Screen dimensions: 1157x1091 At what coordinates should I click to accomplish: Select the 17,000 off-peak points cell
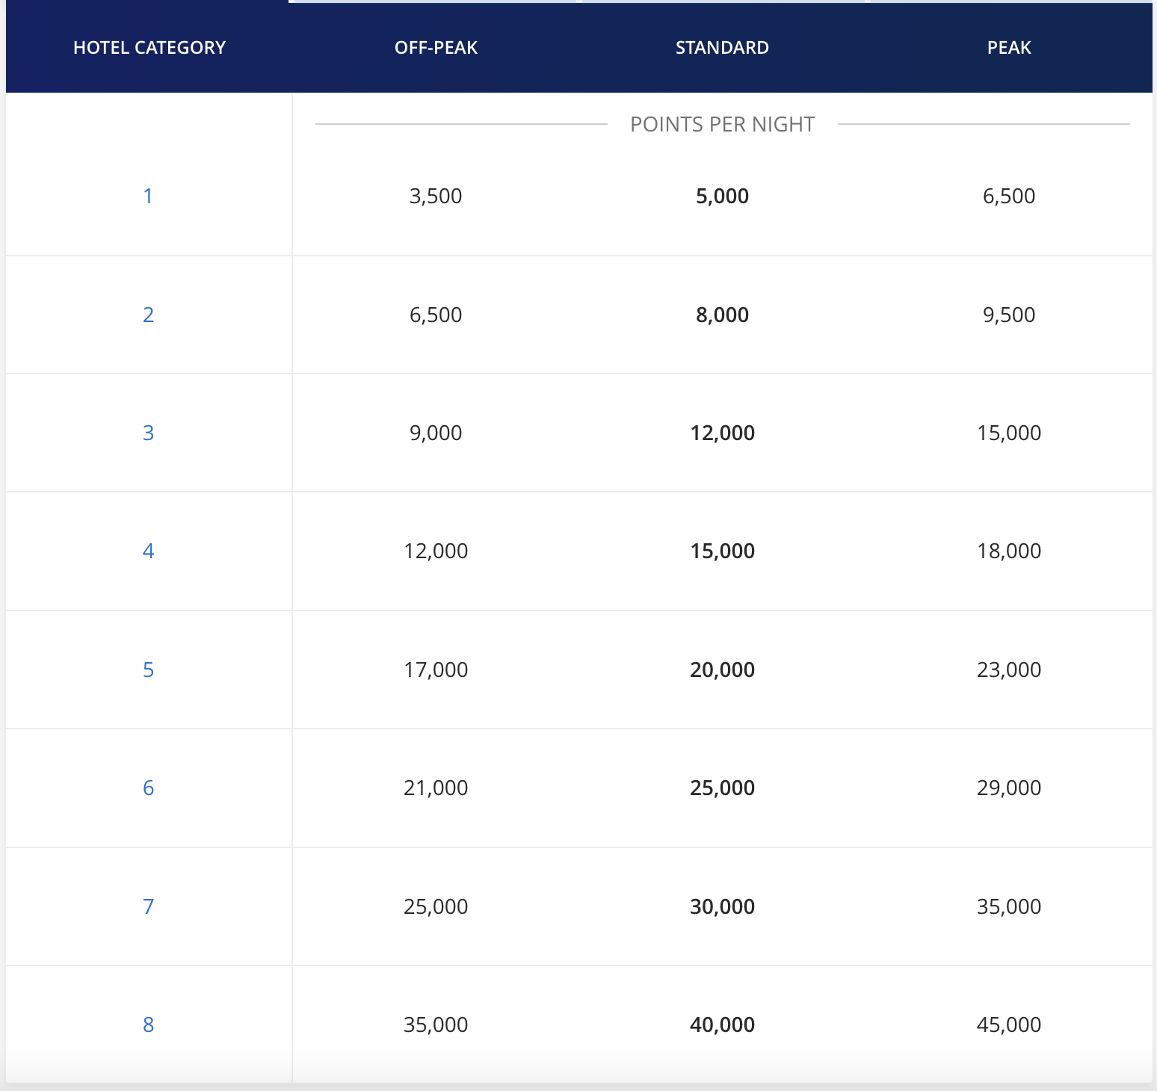(x=436, y=670)
